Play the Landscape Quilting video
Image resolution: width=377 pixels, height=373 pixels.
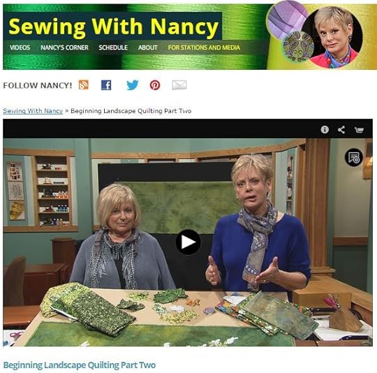(x=188, y=242)
